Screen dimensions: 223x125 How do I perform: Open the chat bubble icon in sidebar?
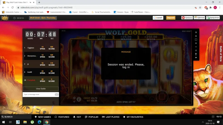point(196,57)
